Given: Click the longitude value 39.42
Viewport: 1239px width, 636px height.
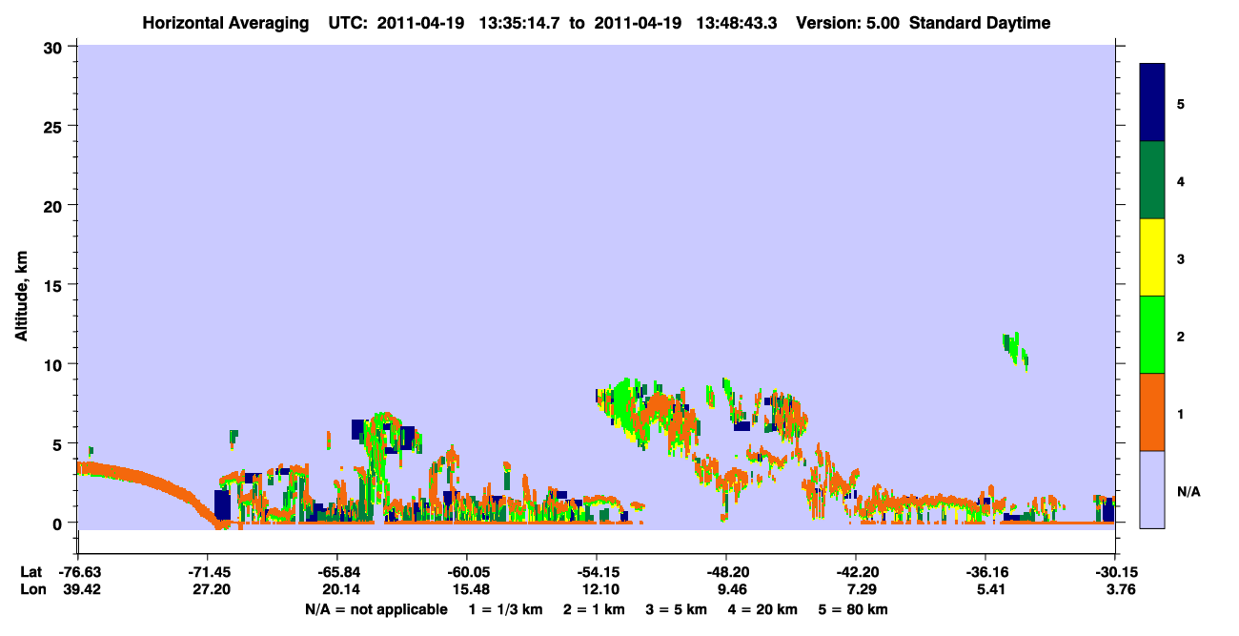Looking at the screenshot, I should tap(78, 590).
